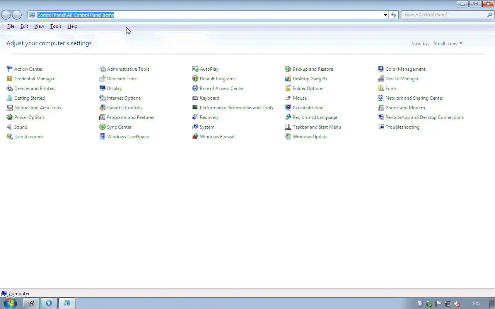Click the Ease of Access Center icon

coord(195,88)
